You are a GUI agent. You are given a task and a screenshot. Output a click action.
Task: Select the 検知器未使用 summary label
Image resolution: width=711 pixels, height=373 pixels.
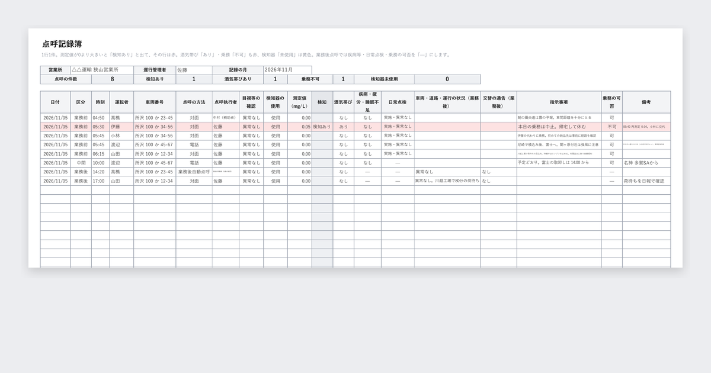(384, 79)
